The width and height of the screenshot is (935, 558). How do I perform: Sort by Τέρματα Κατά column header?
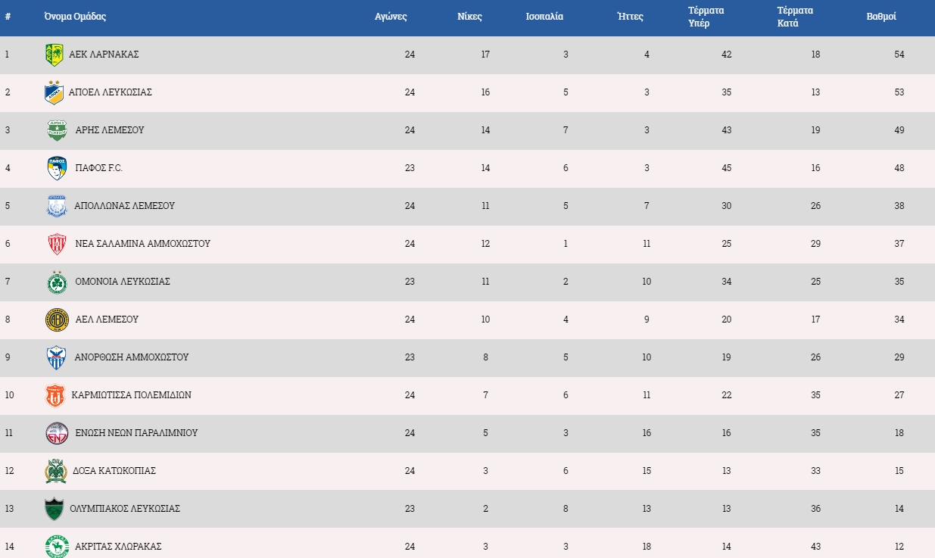(795, 17)
